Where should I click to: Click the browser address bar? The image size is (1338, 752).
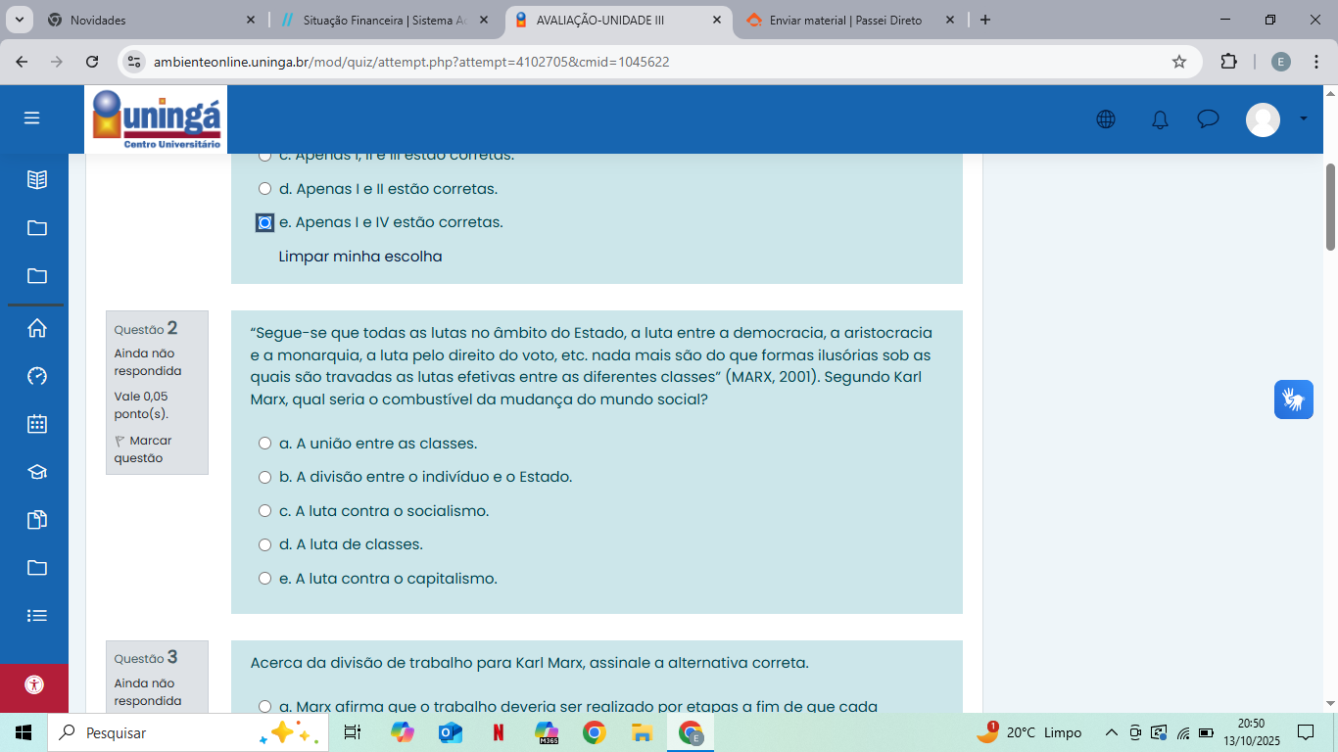tap(646, 62)
